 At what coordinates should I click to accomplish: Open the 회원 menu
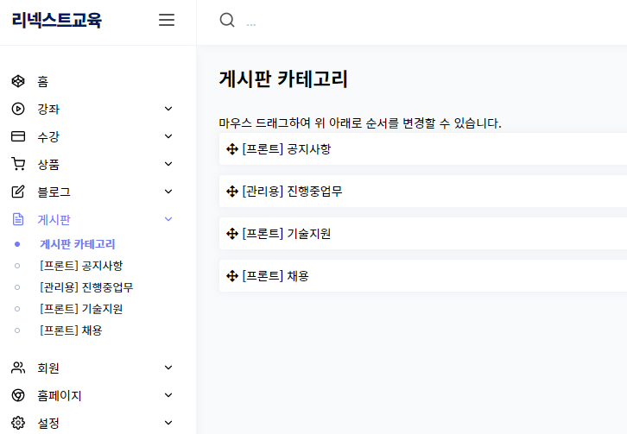(48, 368)
